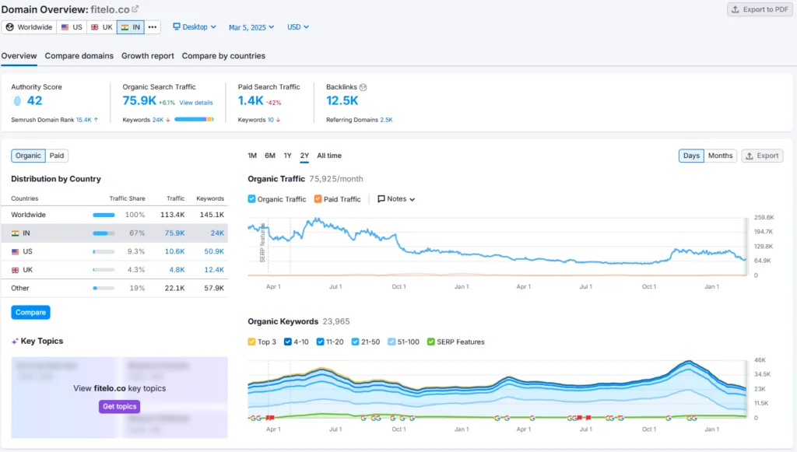Click the upload icon in chart Export button
The width and height of the screenshot is (797, 452).
(x=750, y=156)
